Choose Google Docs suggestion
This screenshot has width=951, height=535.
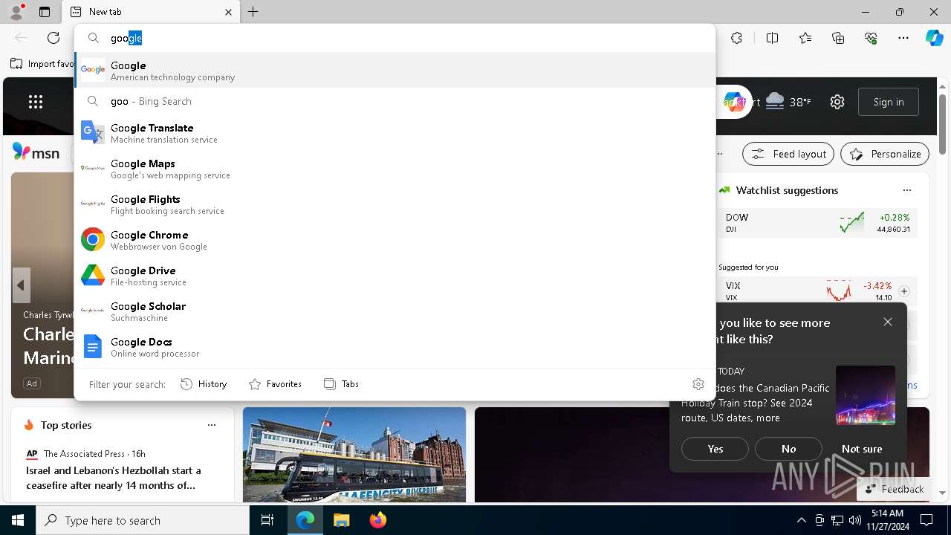(x=395, y=347)
